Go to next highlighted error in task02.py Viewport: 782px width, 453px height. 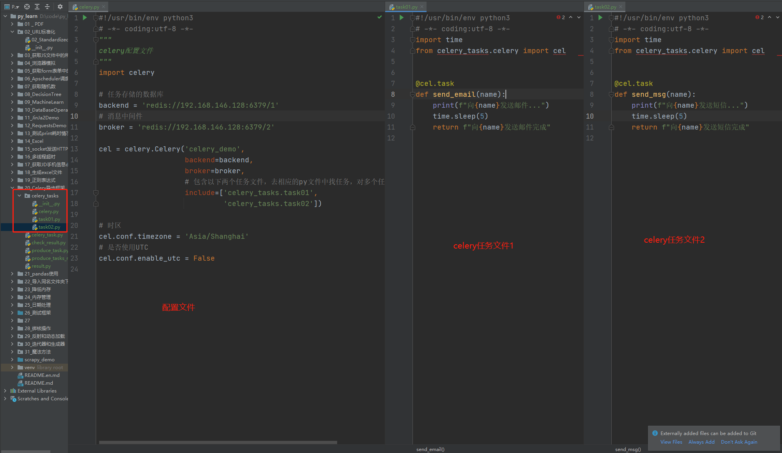(x=778, y=17)
